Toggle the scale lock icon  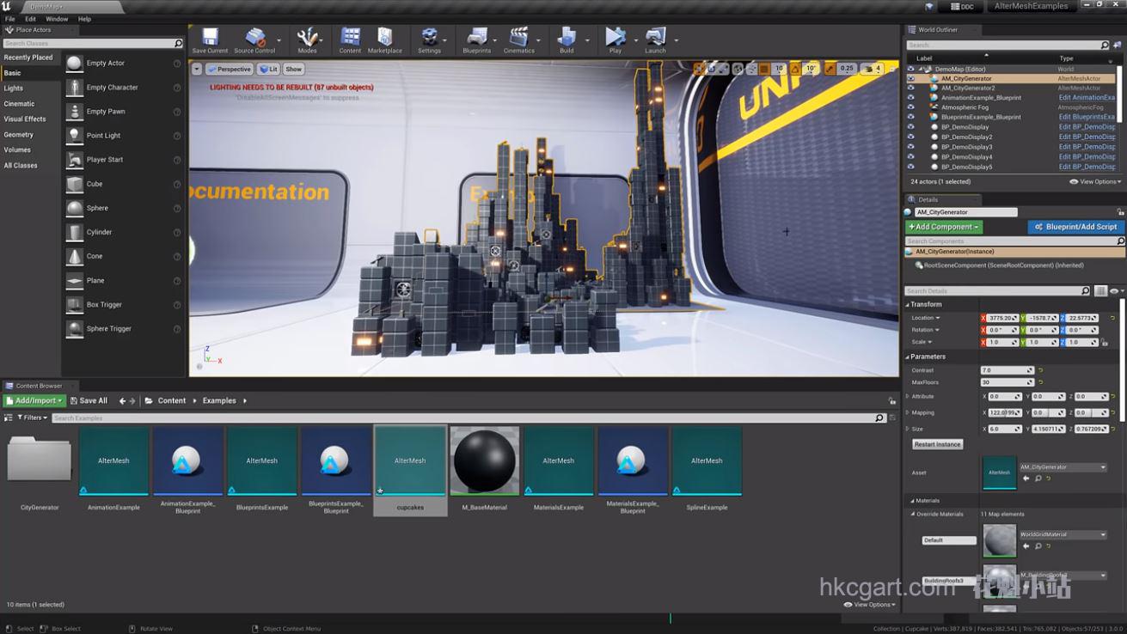pos(1105,342)
